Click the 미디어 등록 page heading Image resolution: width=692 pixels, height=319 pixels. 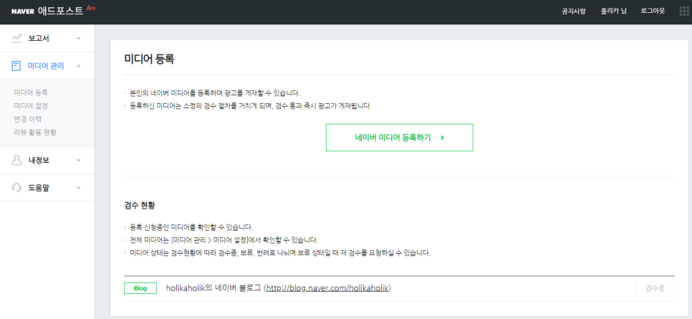pos(149,59)
